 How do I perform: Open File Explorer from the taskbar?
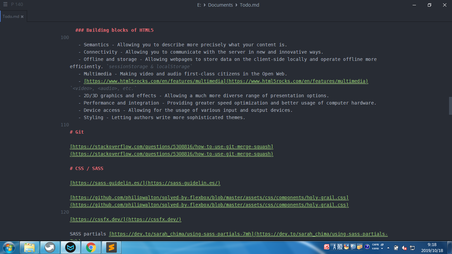(29, 247)
